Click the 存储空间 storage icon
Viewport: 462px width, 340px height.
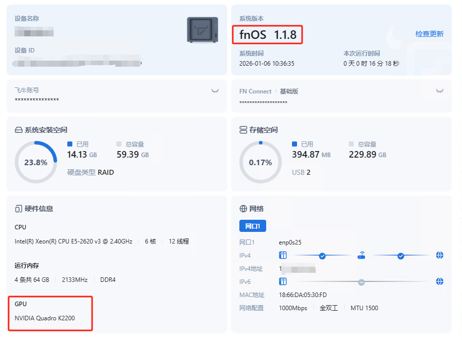(243, 130)
